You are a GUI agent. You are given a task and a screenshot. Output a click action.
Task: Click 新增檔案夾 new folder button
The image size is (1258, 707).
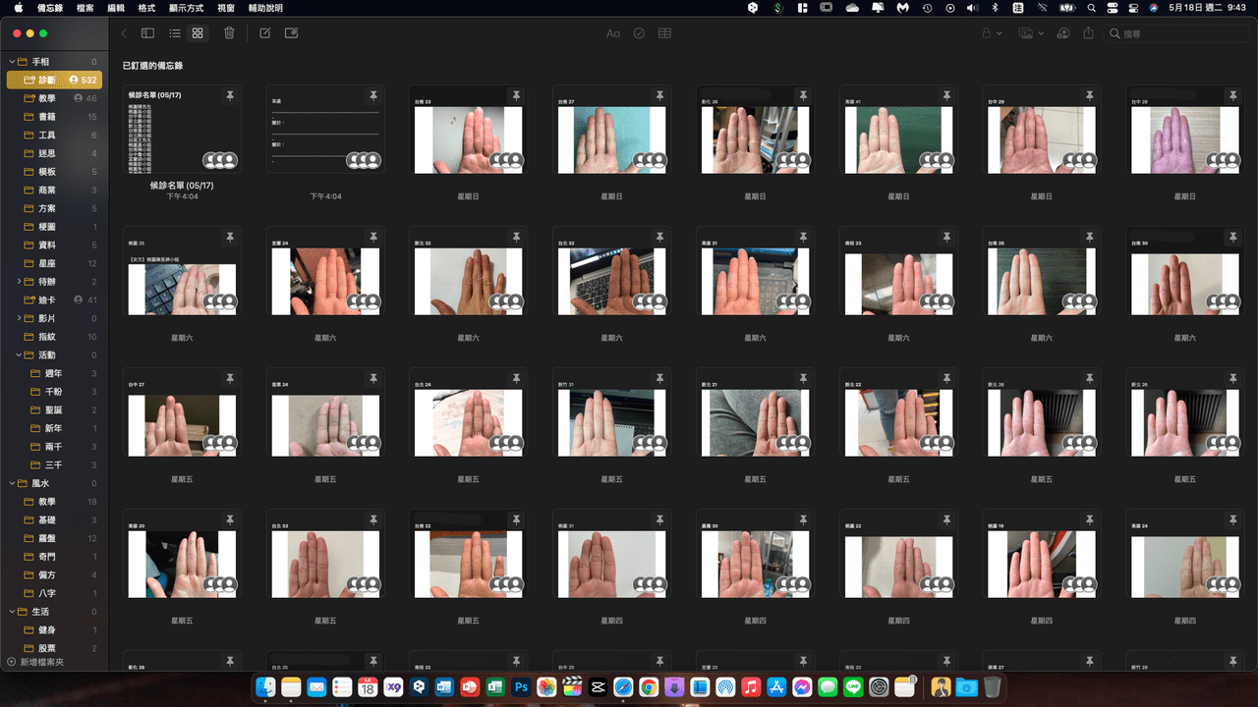click(34, 662)
